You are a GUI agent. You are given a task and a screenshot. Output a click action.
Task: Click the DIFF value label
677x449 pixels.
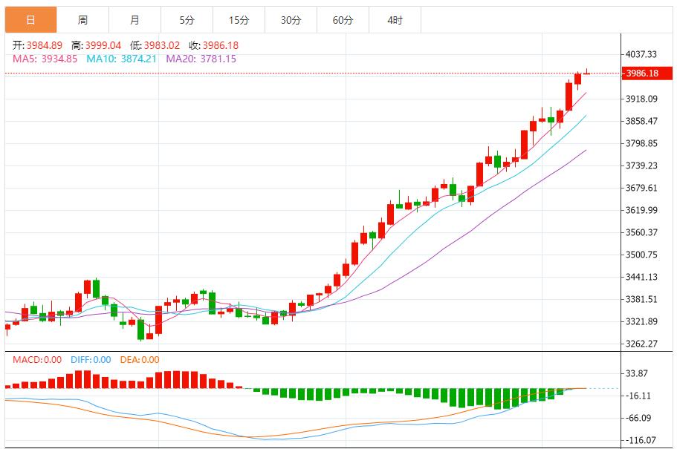point(91,360)
